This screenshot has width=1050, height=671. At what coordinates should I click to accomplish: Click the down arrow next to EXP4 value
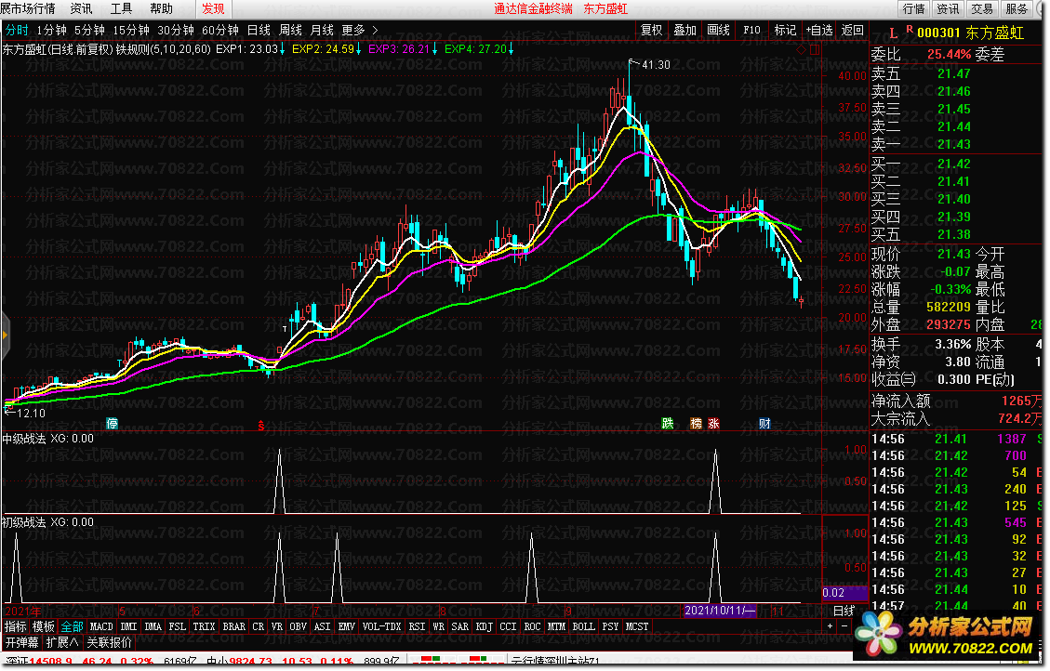pyautogui.click(x=511, y=49)
